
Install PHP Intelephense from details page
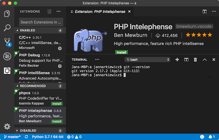121,52
